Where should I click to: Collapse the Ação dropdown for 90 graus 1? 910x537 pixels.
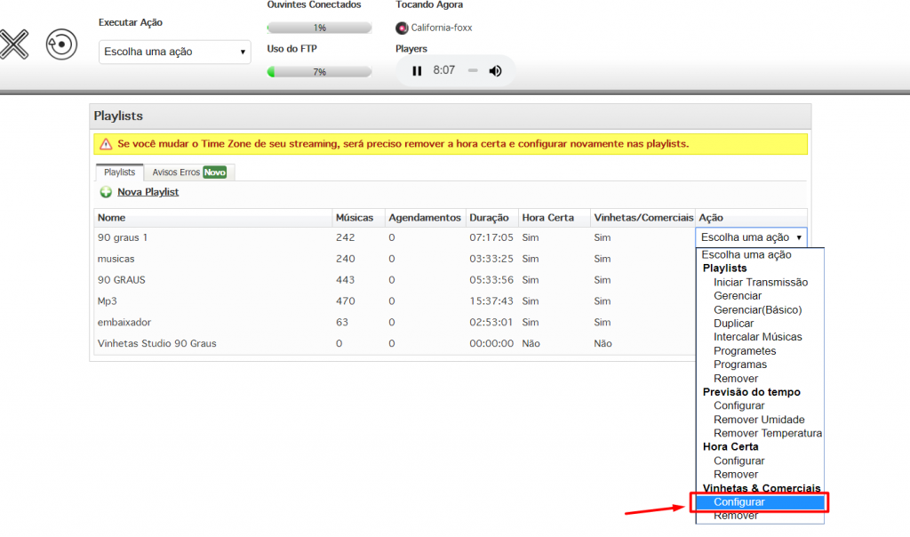[751, 237]
